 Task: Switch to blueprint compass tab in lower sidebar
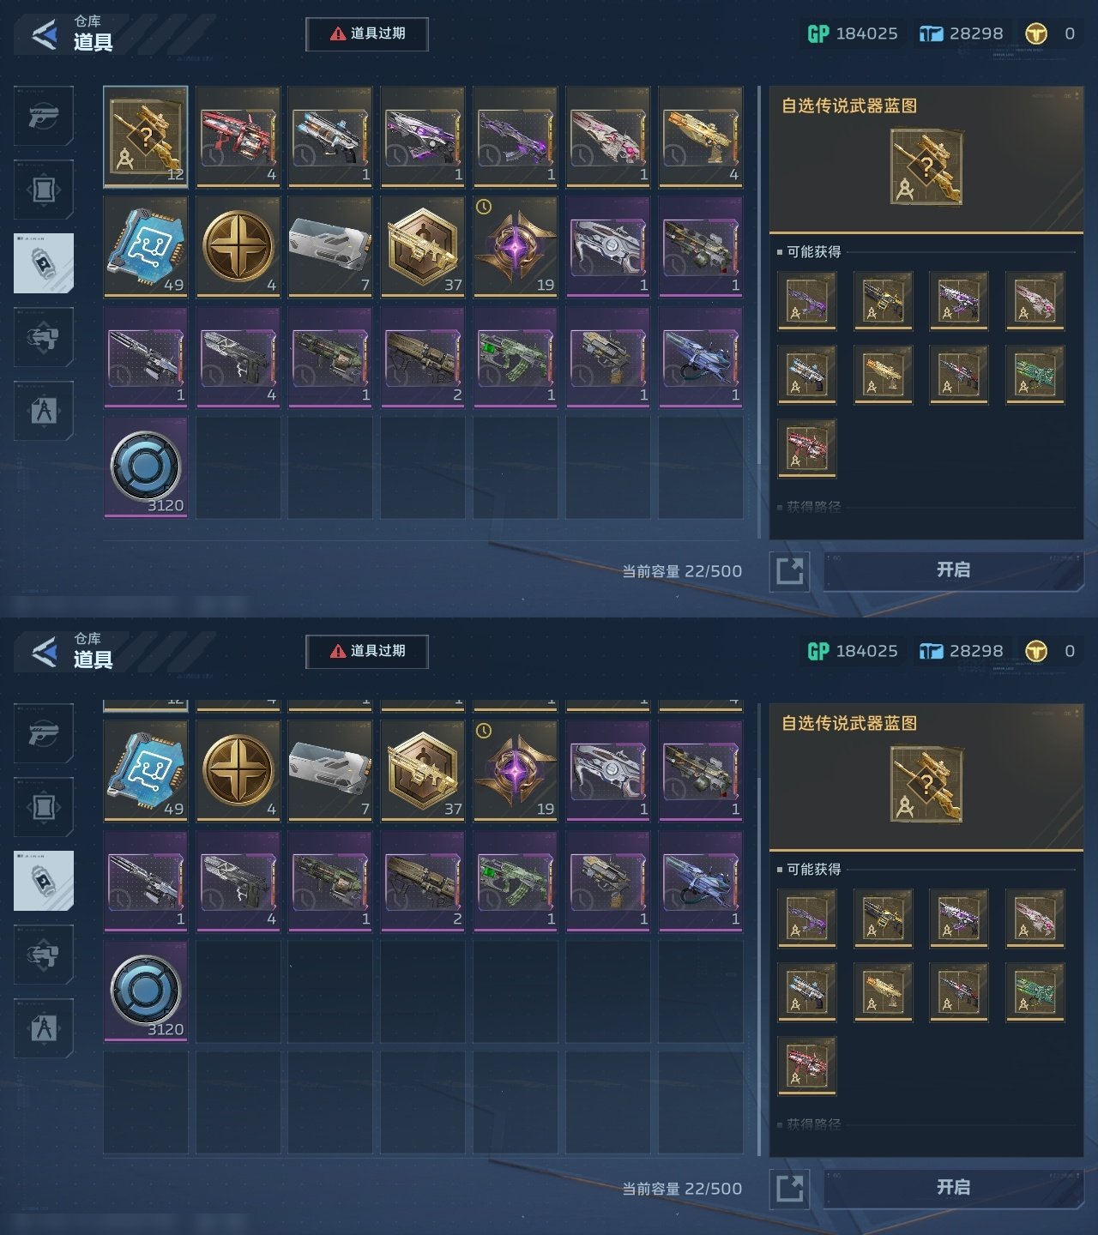click(x=44, y=1027)
